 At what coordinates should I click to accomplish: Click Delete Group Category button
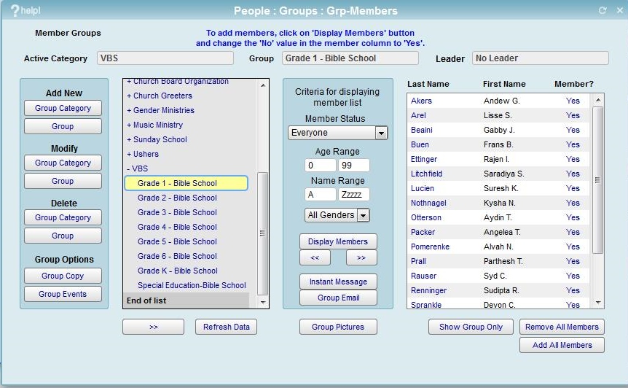coord(63,217)
